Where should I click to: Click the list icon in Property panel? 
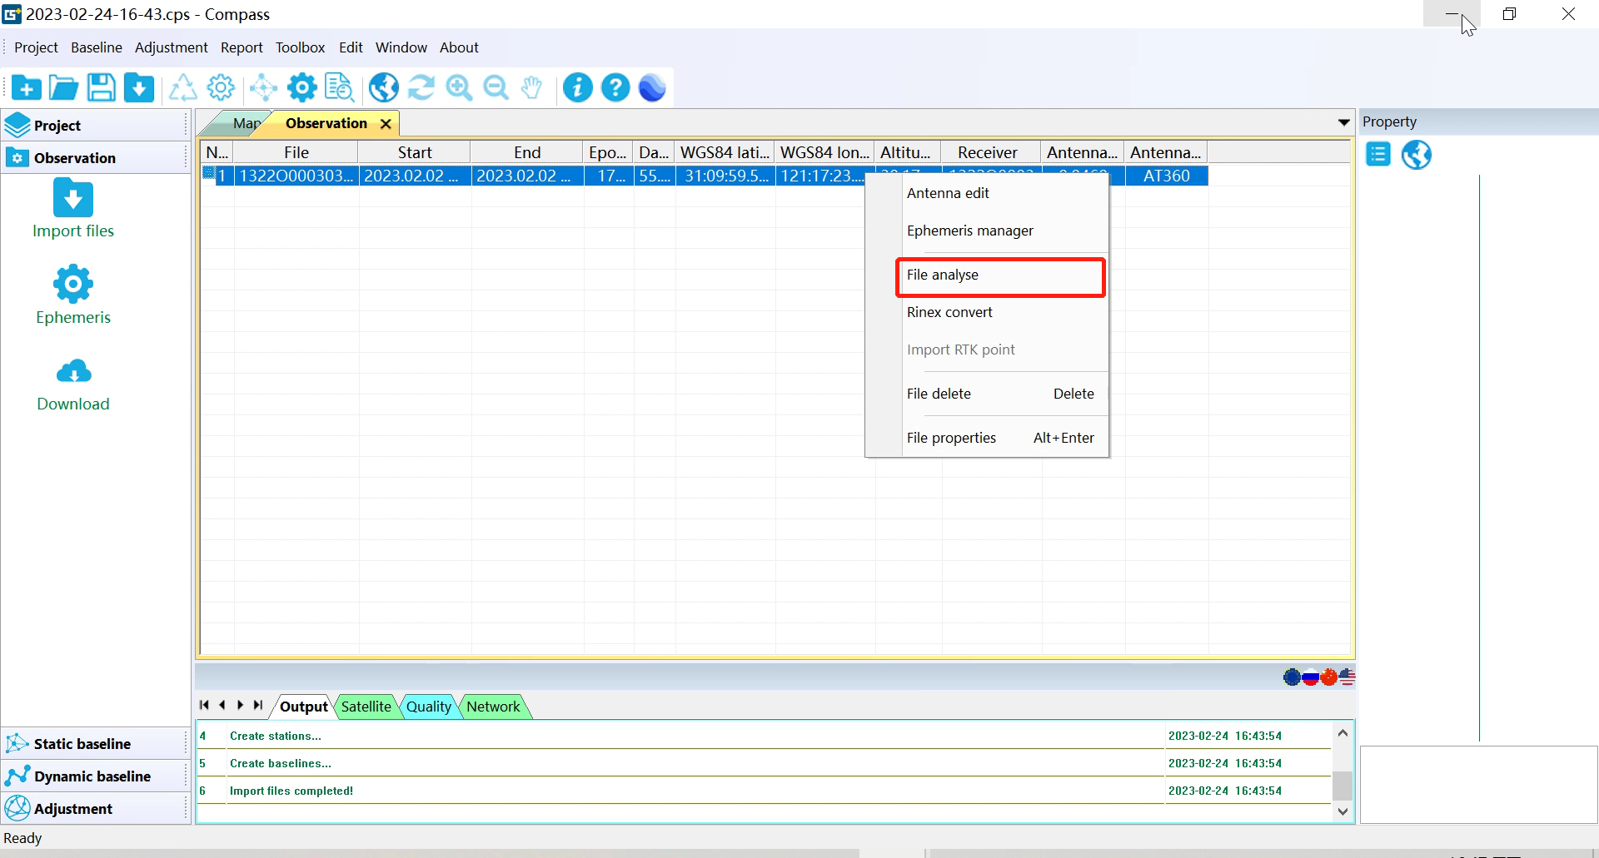(1378, 155)
